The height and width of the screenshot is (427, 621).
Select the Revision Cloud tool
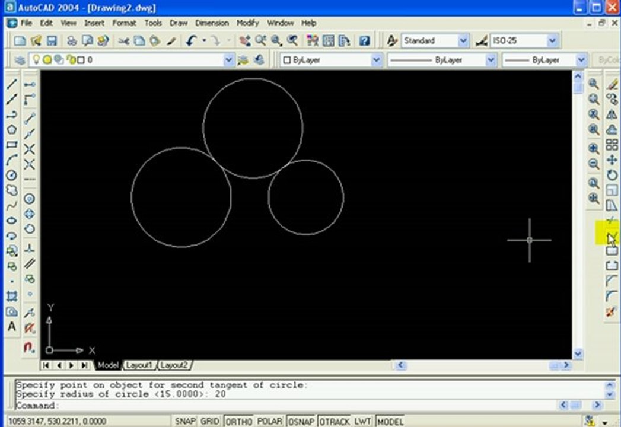(11, 190)
